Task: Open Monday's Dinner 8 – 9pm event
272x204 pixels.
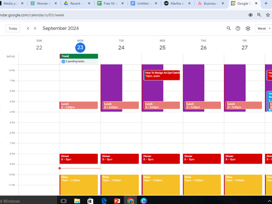Action: coord(79,159)
